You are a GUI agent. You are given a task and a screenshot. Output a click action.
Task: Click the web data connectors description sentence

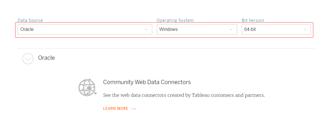(184, 95)
